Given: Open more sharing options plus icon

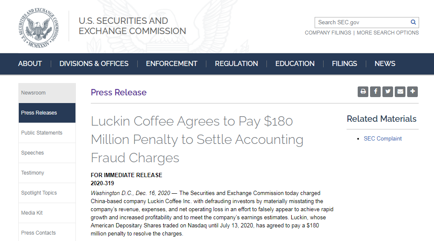Looking at the screenshot, I should pyautogui.click(x=412, y=92).
